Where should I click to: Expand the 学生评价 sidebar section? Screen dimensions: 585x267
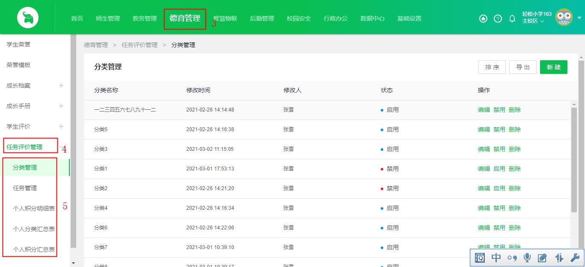(61, 126)
